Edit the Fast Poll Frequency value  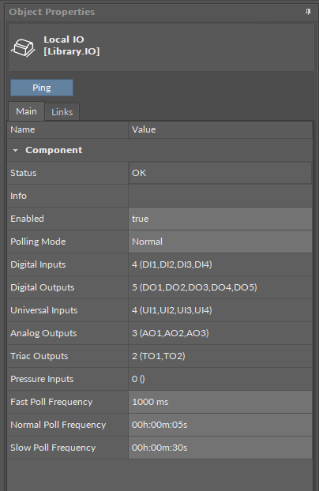click(x=220, y=402)
